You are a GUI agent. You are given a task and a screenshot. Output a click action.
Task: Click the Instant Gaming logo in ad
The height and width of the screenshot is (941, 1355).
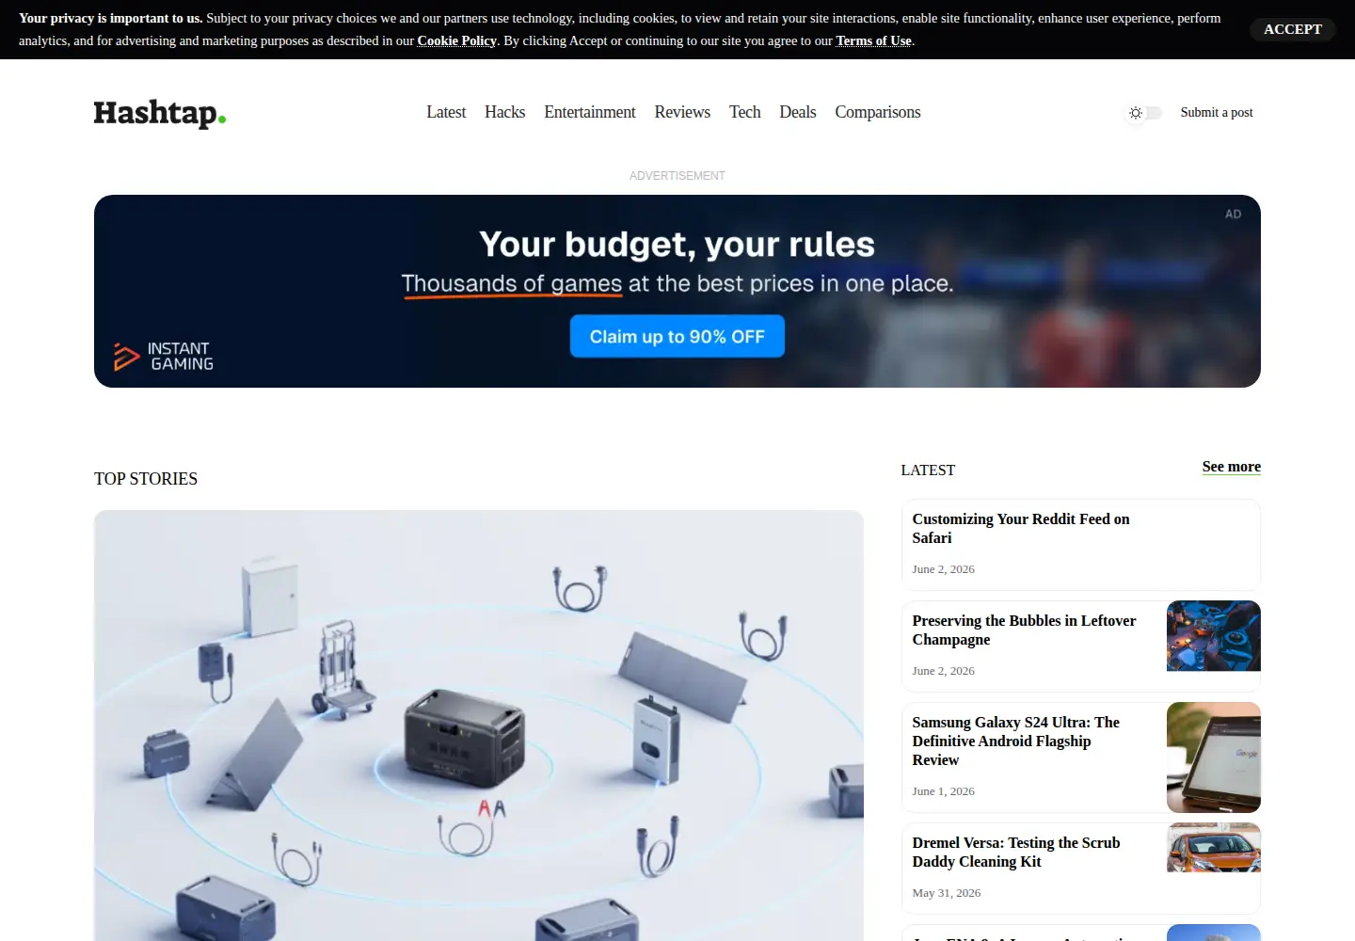point(164,357)
